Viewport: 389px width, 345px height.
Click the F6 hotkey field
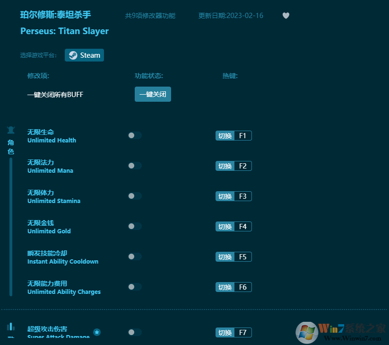click(243, 287)
